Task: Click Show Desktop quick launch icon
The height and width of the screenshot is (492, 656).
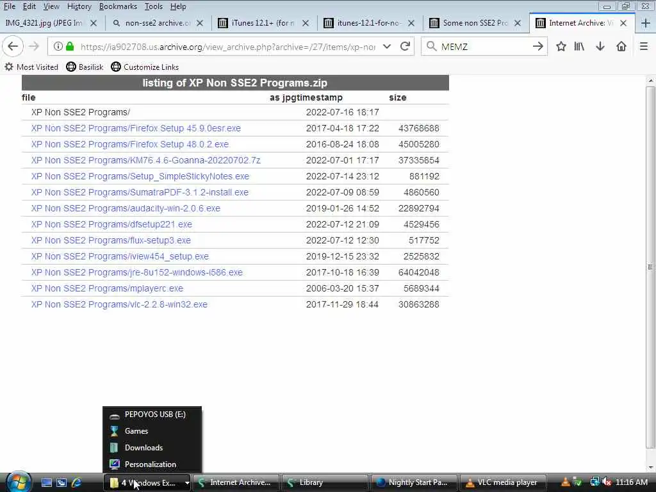Action: 46,482
